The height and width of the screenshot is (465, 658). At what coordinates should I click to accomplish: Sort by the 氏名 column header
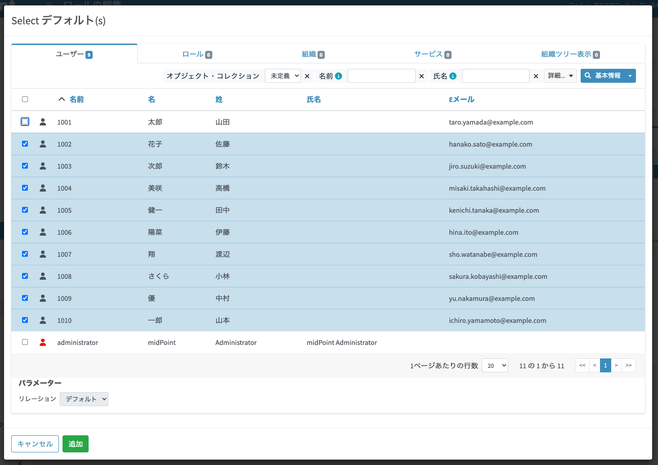pyautogui.click(x=314, y=99)
